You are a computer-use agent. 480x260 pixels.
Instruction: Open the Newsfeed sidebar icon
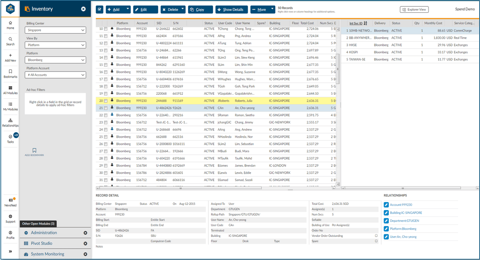[x=10, y=200]
